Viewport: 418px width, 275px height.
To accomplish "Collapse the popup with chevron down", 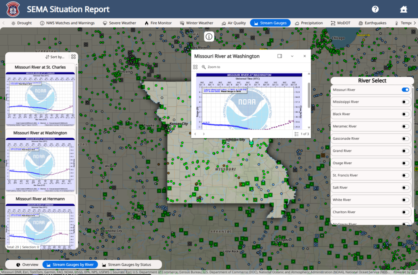I will [292, 56].
